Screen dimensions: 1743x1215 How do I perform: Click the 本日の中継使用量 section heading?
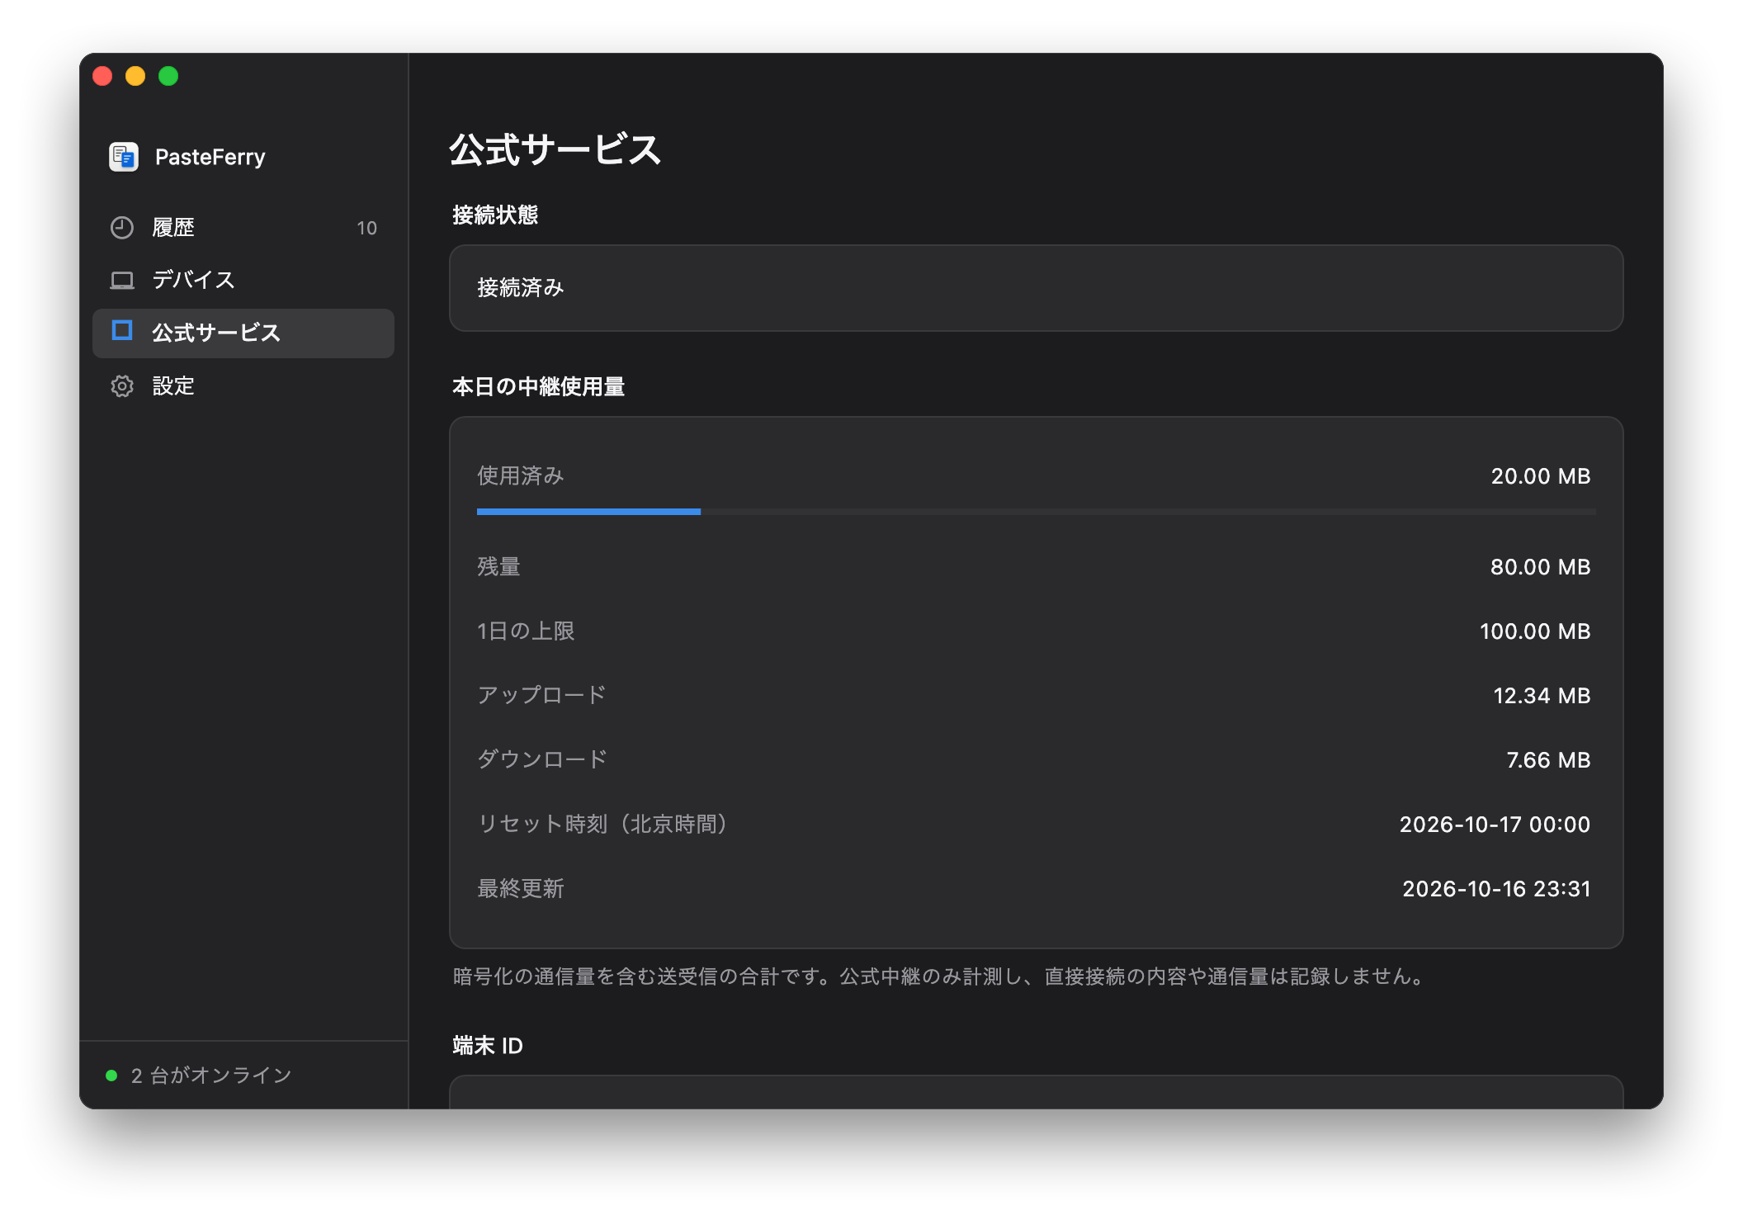click(538, 387)
